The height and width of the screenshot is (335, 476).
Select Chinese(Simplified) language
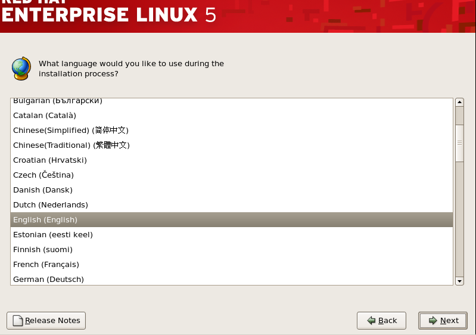pos(232,131)
